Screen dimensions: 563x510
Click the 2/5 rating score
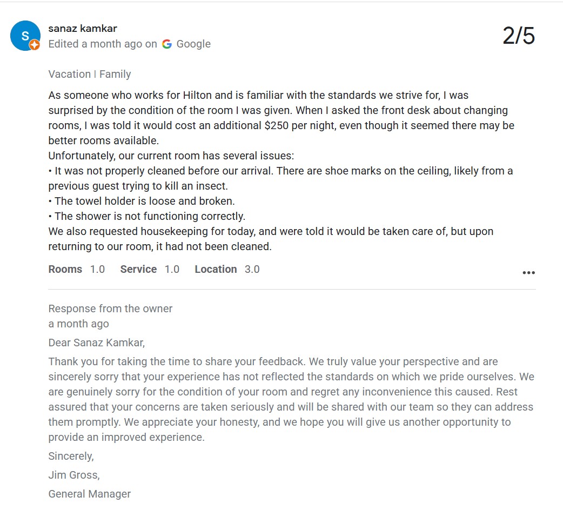coord(519,36)
